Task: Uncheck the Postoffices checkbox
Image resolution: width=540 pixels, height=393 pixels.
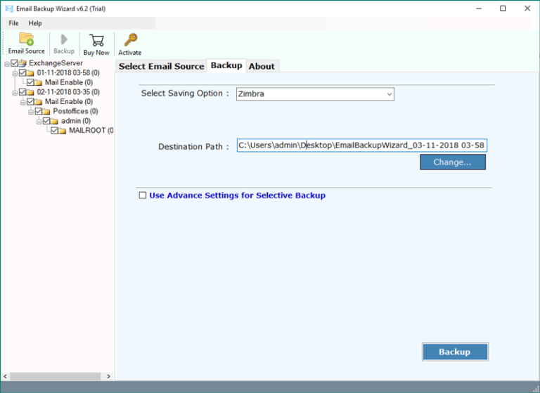Action: point(38,111)
